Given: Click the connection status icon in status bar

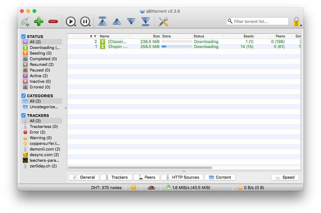Looking at the screenshot, I should [x=134, y=188].
